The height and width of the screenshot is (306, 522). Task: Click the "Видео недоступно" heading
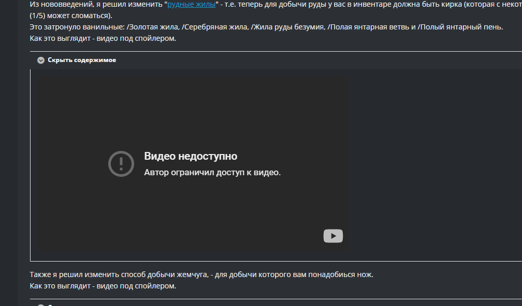(x=191, y=156)
